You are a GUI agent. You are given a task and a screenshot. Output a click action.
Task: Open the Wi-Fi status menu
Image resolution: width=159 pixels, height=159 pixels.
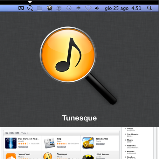click(88, 8)
